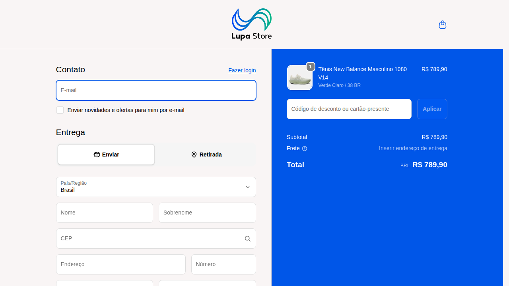Image resolution: width=509 pixels, height=286 pixels.
Task: Click the New Balance sneaker thumbnail
Action: point(300,77)
